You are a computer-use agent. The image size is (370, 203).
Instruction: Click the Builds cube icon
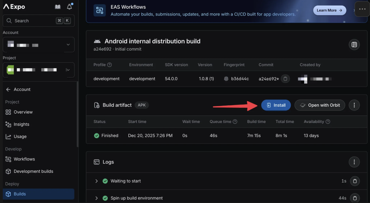pos(8,194)
